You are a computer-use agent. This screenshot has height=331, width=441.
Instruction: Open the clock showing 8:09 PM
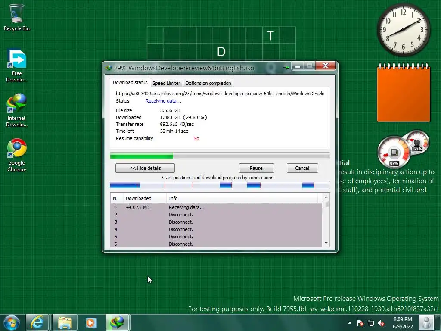point(403,323)
